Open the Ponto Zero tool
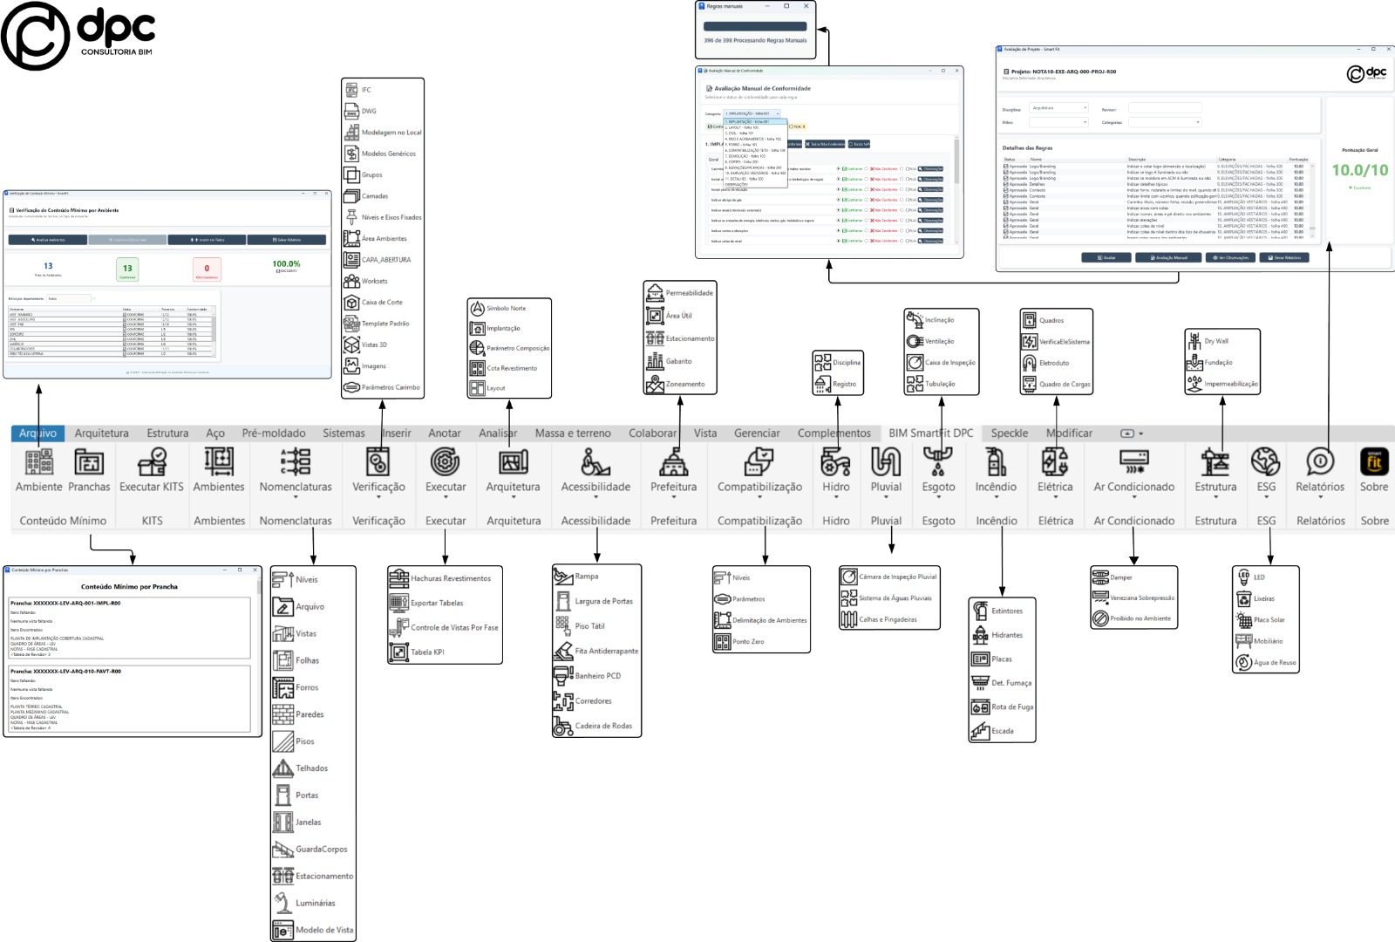Image resolution: width=1395 pixels, height=942 pixels. (739, 642)
